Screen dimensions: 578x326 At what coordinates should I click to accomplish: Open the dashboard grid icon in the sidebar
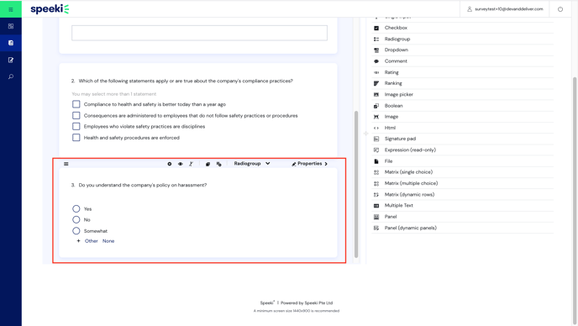pos(11,26)
